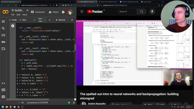Open Andrej Karpathy channel avatar
The width and height of the screenshot is (194, 109).
pos(83,104)
